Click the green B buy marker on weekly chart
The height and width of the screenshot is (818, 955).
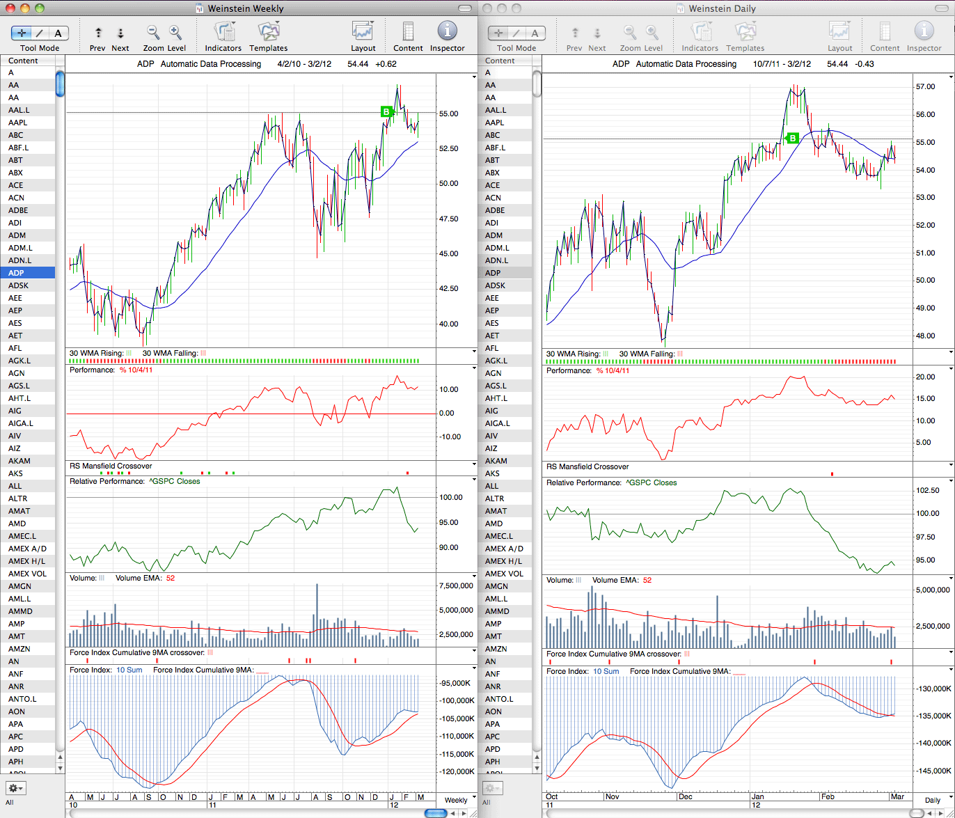click(386, 111)
